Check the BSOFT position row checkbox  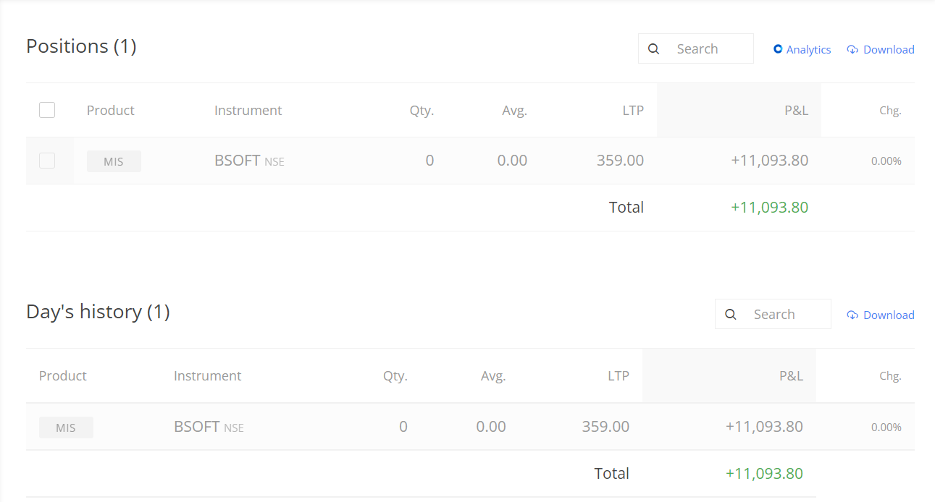(47, 161)
